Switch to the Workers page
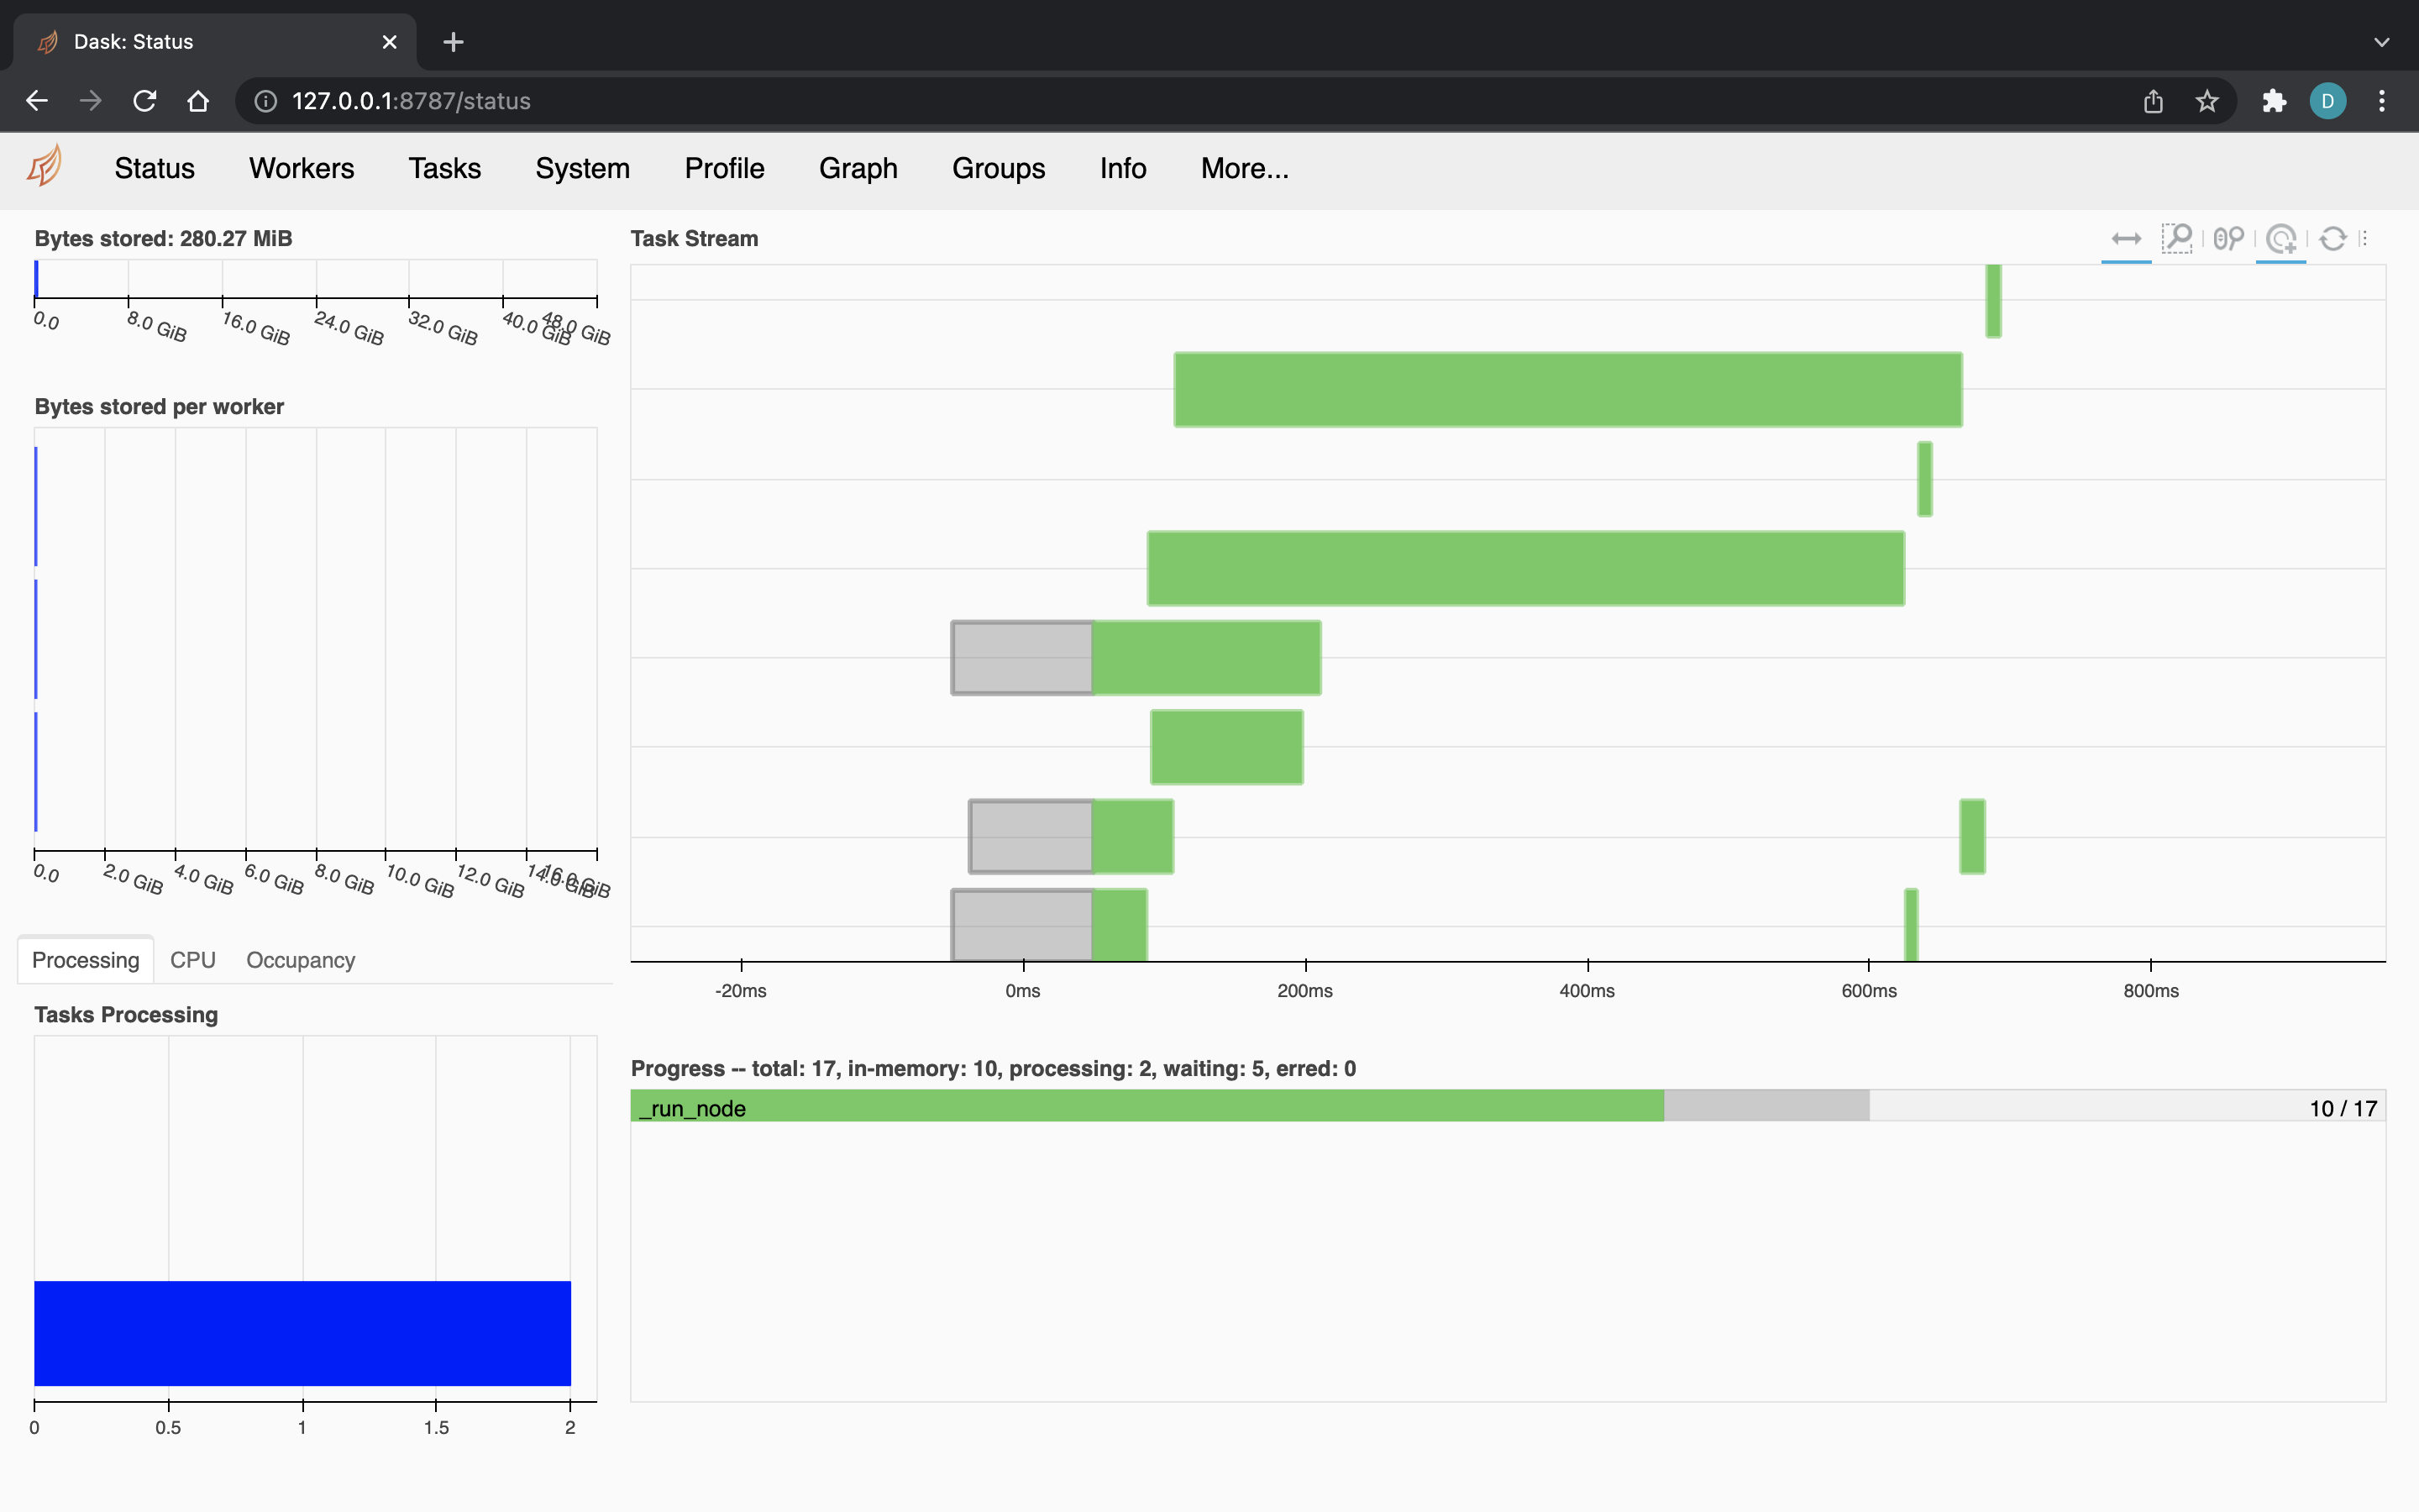The height and width of the screenshot is (1512, 2419). pyautogui.click(x=301, y=168)
